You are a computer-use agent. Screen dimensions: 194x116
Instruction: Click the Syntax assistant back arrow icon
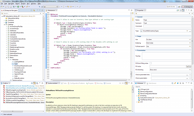tap(120, 83)
